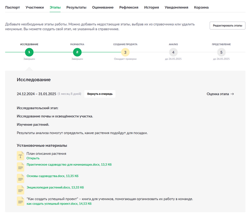Select stage 3 Создание продукта circle
This screenshot has height=215, width=247.
pos(125,52)
